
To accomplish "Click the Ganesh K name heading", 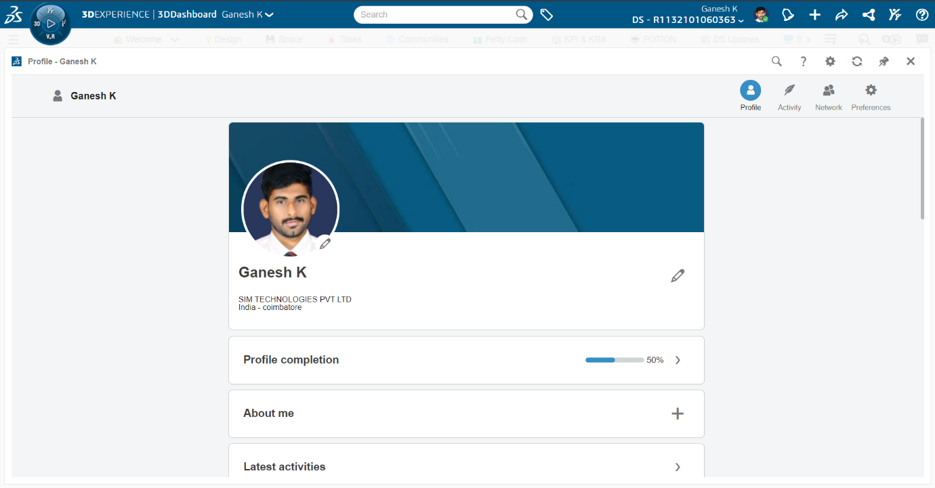I will (272, 272).
